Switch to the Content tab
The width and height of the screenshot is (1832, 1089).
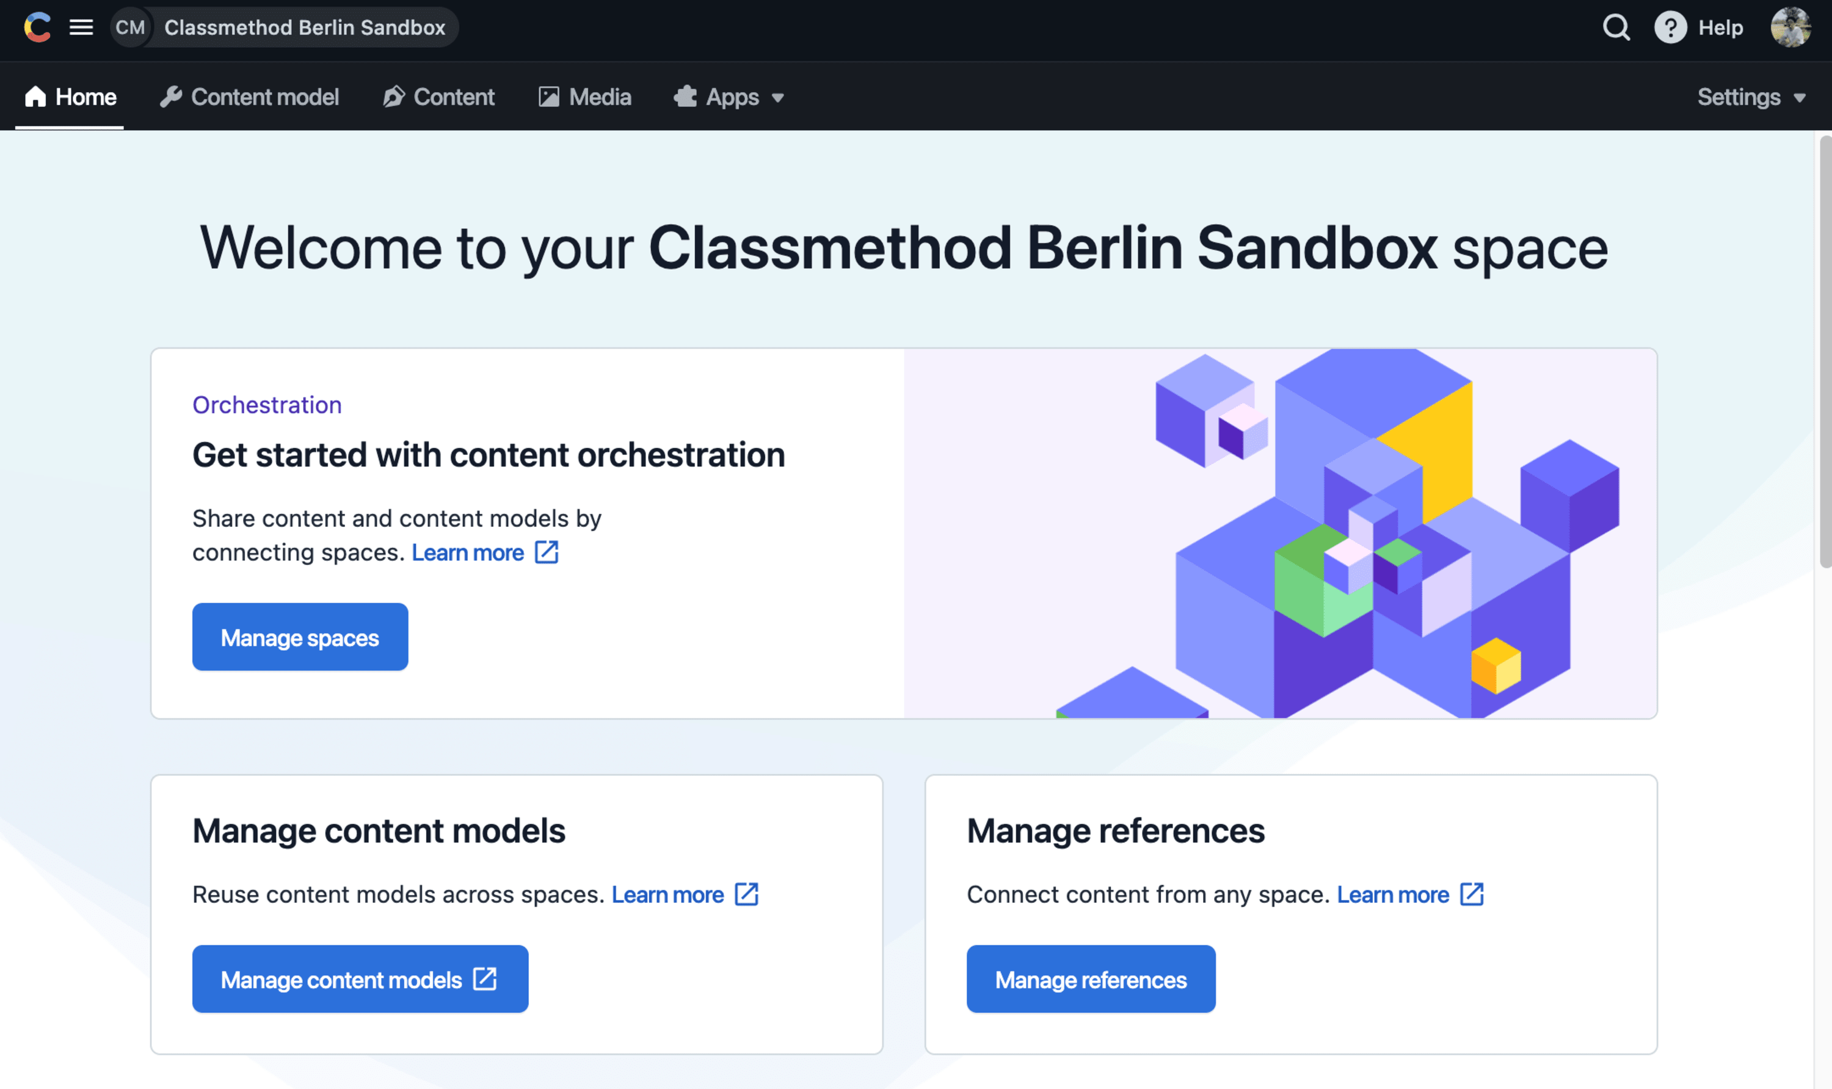pyautogui.click(x=438, y=97)
